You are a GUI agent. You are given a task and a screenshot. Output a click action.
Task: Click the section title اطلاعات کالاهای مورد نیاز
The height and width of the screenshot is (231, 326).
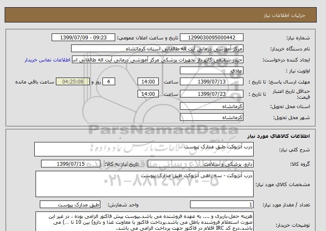coord(279,136)
